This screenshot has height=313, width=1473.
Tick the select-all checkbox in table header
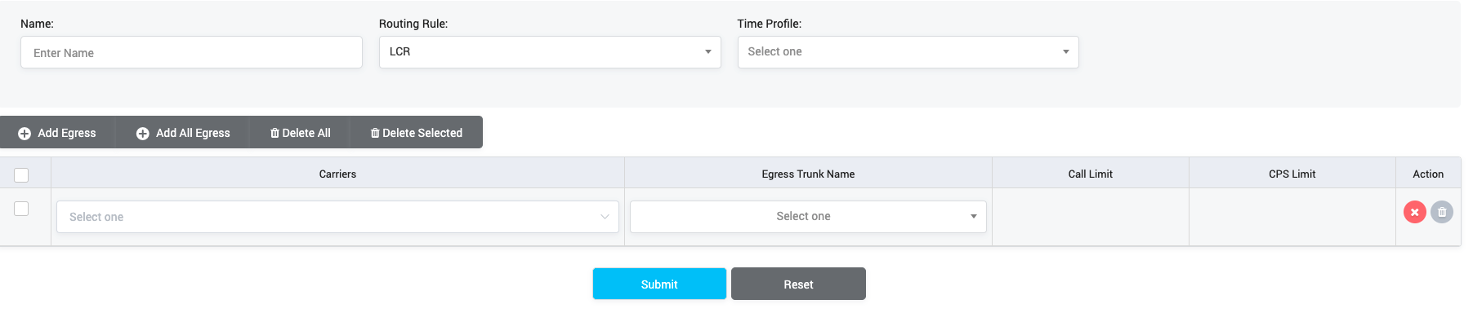click(21, 174)
